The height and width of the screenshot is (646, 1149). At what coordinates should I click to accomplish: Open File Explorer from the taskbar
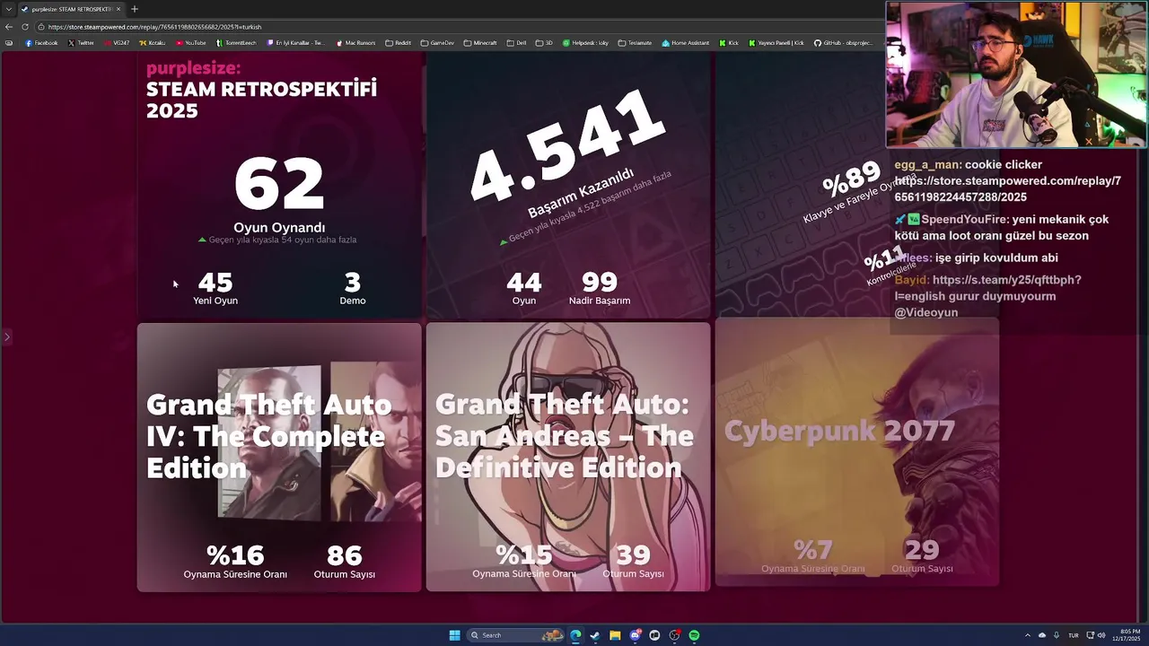(x=615, y=635)
